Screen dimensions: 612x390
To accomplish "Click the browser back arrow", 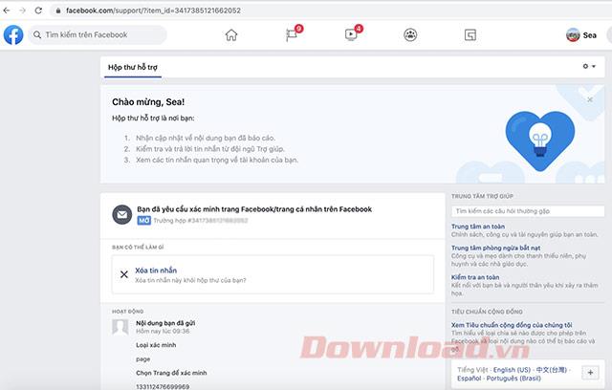I will point(7,11).
